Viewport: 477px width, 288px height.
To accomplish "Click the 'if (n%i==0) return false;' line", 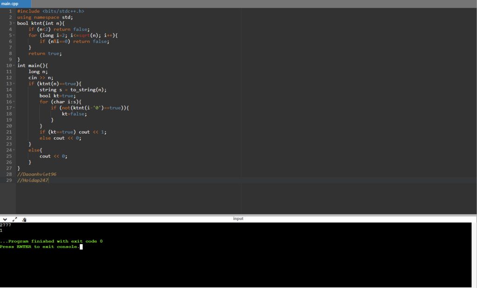I will point(74,41).
